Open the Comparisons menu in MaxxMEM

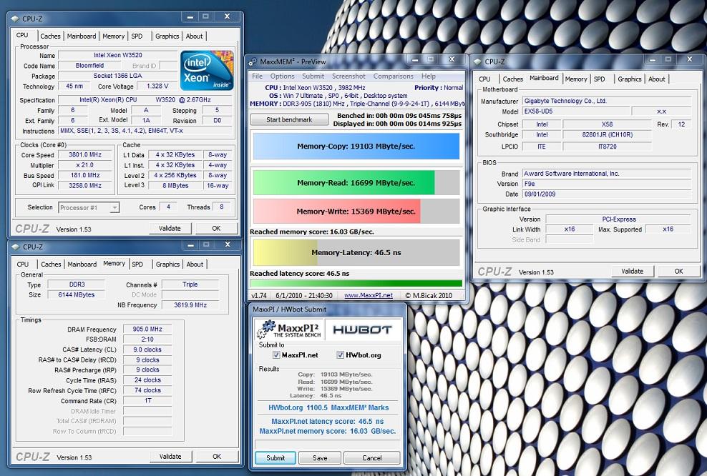pos(393,76)
